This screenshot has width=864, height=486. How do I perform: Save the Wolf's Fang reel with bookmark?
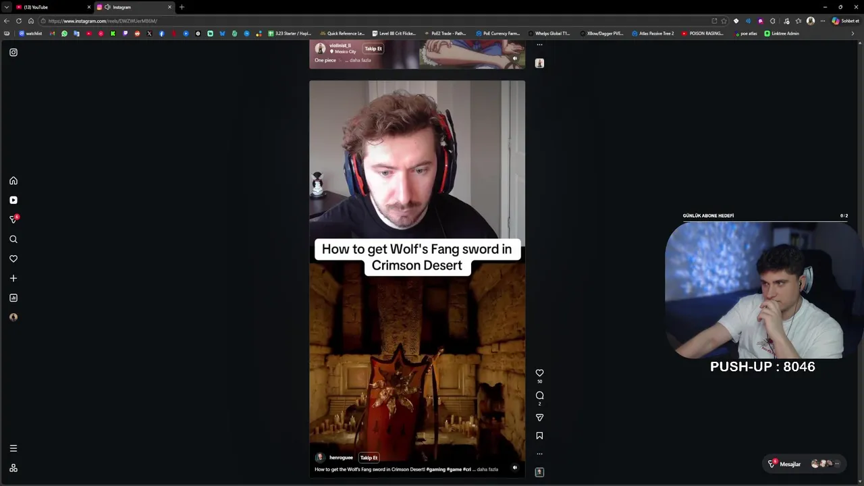pos(539,436)
